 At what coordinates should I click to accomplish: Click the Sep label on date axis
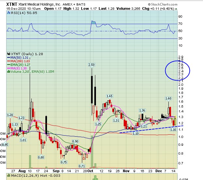click(56, 171)
